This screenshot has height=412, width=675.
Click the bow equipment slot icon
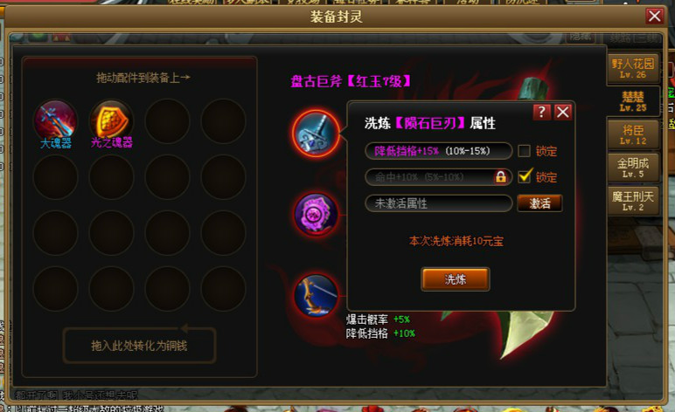coord(316,296)
